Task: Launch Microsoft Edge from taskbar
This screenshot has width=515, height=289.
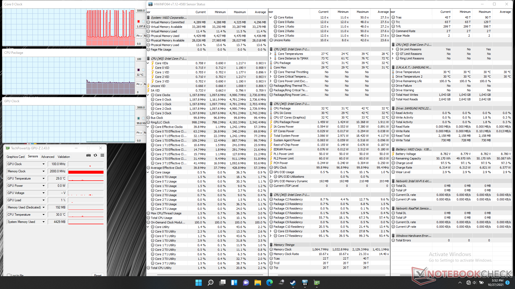Action: (x=270, y=283)
